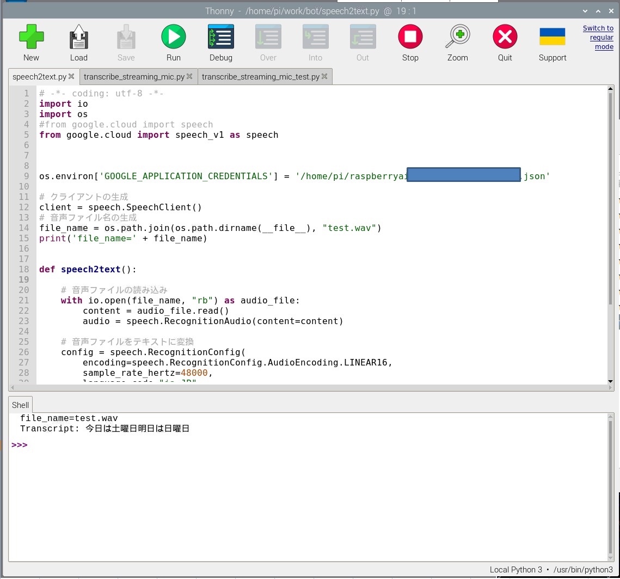Switch to transcribe_streaming_mic.py tab
This screenshot has width=620, height=579.
[x=134, y=77]
